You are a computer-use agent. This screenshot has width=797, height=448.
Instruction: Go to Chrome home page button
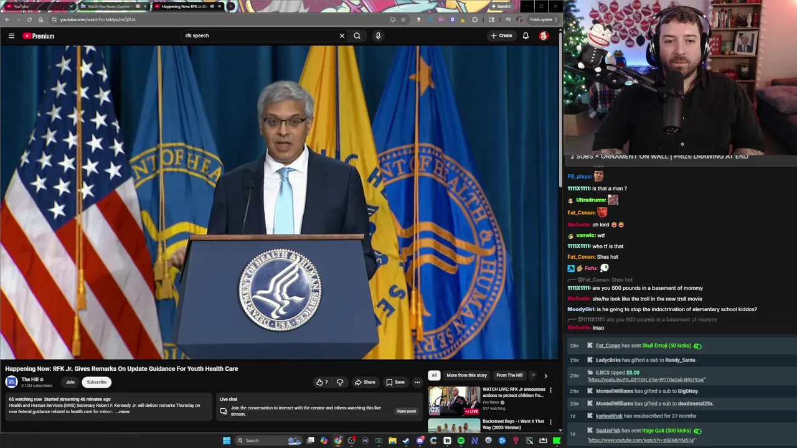click(x=40, y=19)
